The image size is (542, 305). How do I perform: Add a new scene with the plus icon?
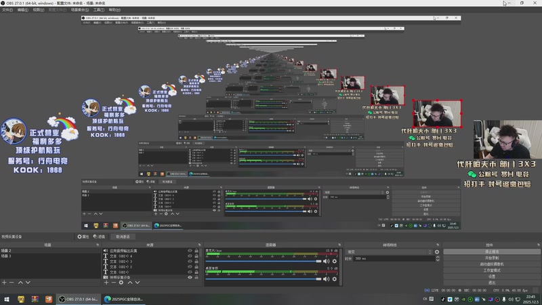pyautogui.click(x=4, y=283)
